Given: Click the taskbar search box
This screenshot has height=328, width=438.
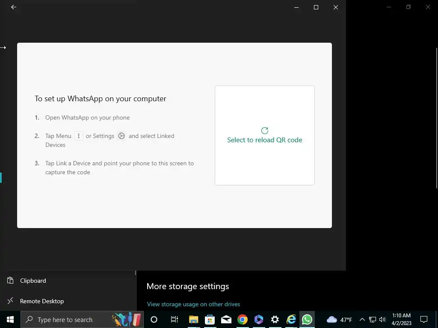Looking at the screenshot, I should click(82, 319).
